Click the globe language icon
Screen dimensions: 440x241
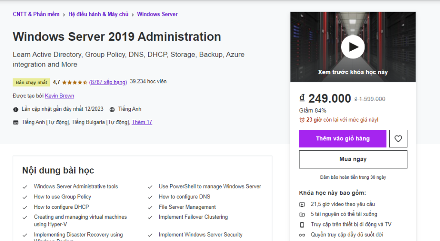click(x=112, y=110)
